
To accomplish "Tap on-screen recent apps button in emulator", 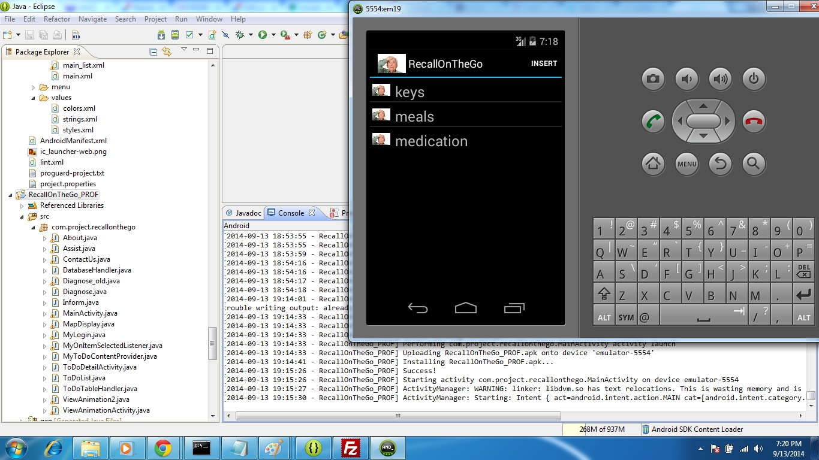I will (514, 308).
